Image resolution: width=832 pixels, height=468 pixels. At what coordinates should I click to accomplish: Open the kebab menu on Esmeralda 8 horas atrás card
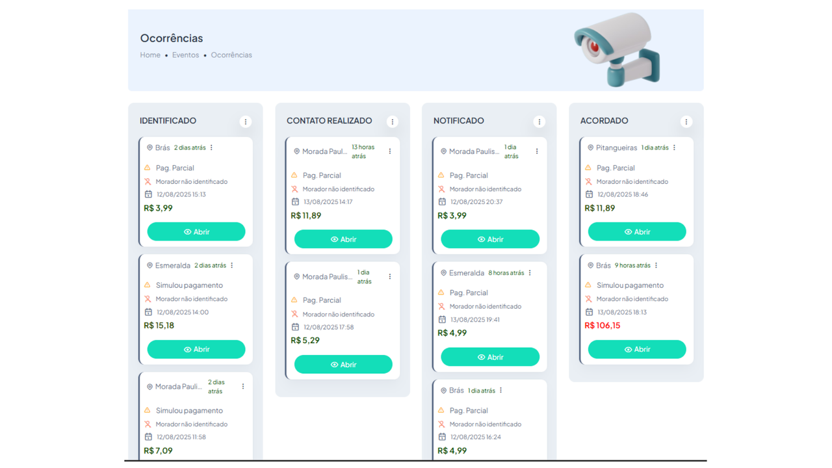click(x=530, y=273)
